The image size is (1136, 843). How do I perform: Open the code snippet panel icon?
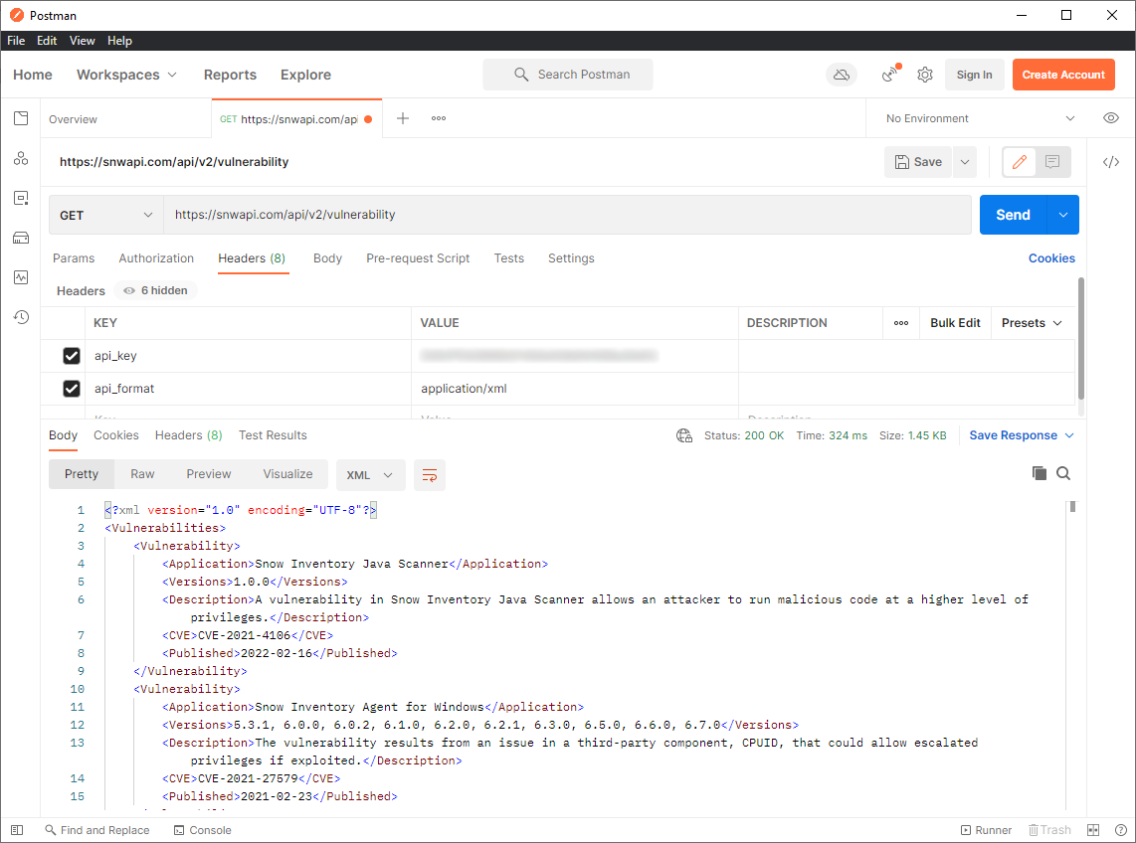click(x=1111, y=162)
